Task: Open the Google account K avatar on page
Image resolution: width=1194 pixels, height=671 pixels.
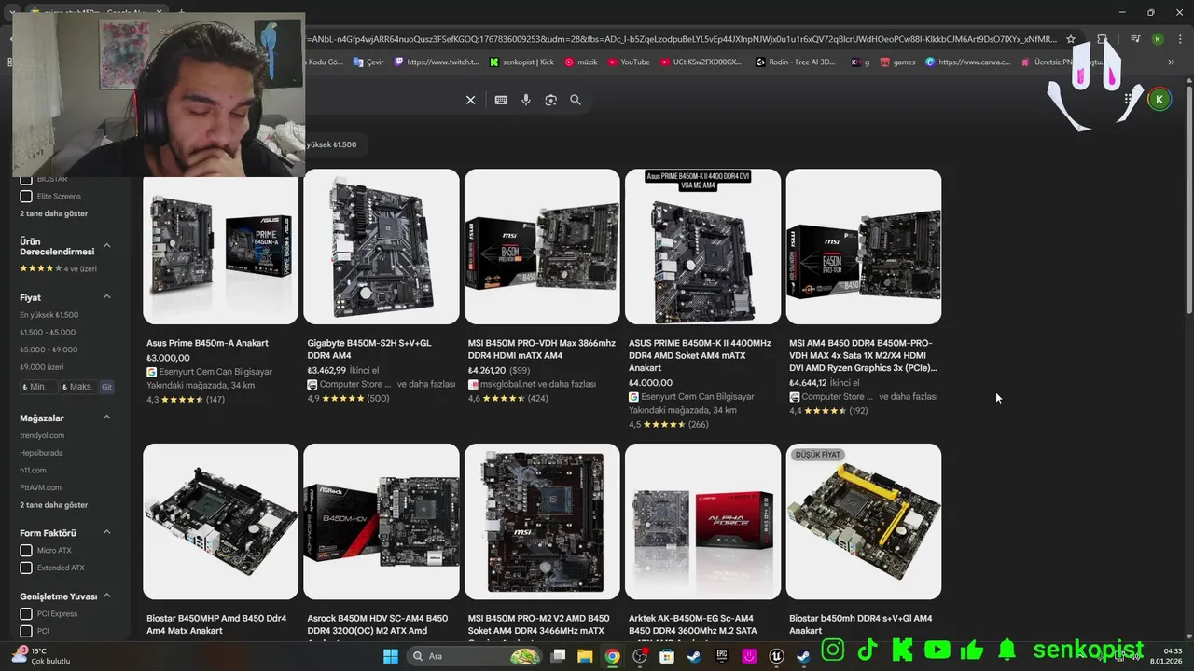Action: tap(1159, 100)
